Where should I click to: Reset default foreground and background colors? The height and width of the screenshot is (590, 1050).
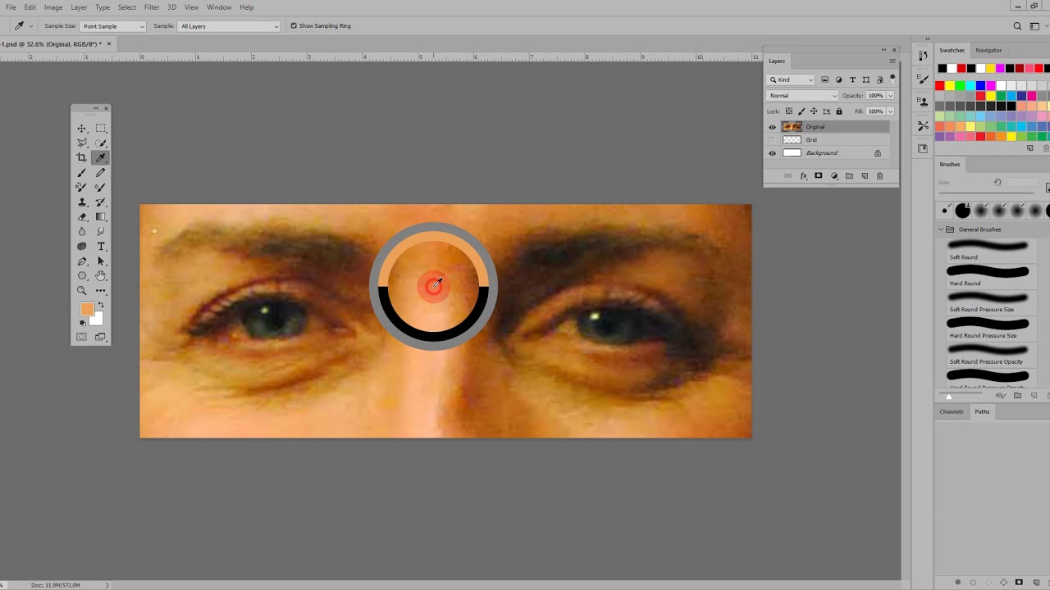coord(82,323)
